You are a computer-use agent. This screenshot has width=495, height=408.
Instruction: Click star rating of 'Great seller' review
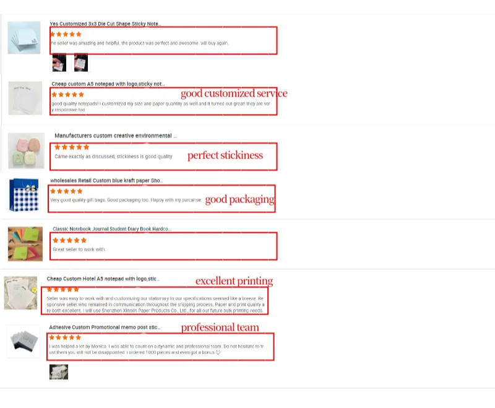[69, 241]
